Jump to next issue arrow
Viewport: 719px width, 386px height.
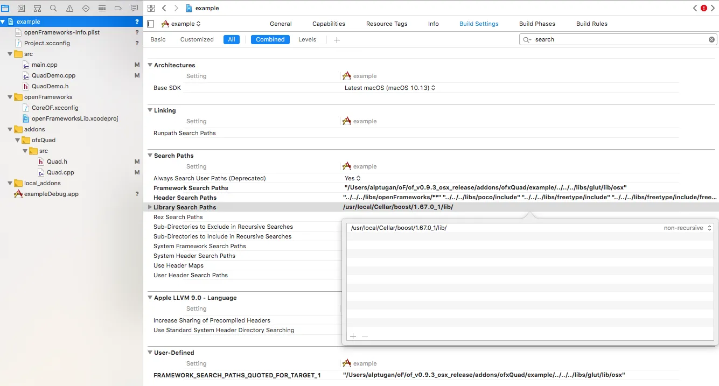point(713,8)
